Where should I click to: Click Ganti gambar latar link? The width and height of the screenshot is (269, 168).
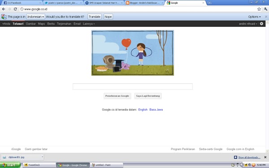36,149
